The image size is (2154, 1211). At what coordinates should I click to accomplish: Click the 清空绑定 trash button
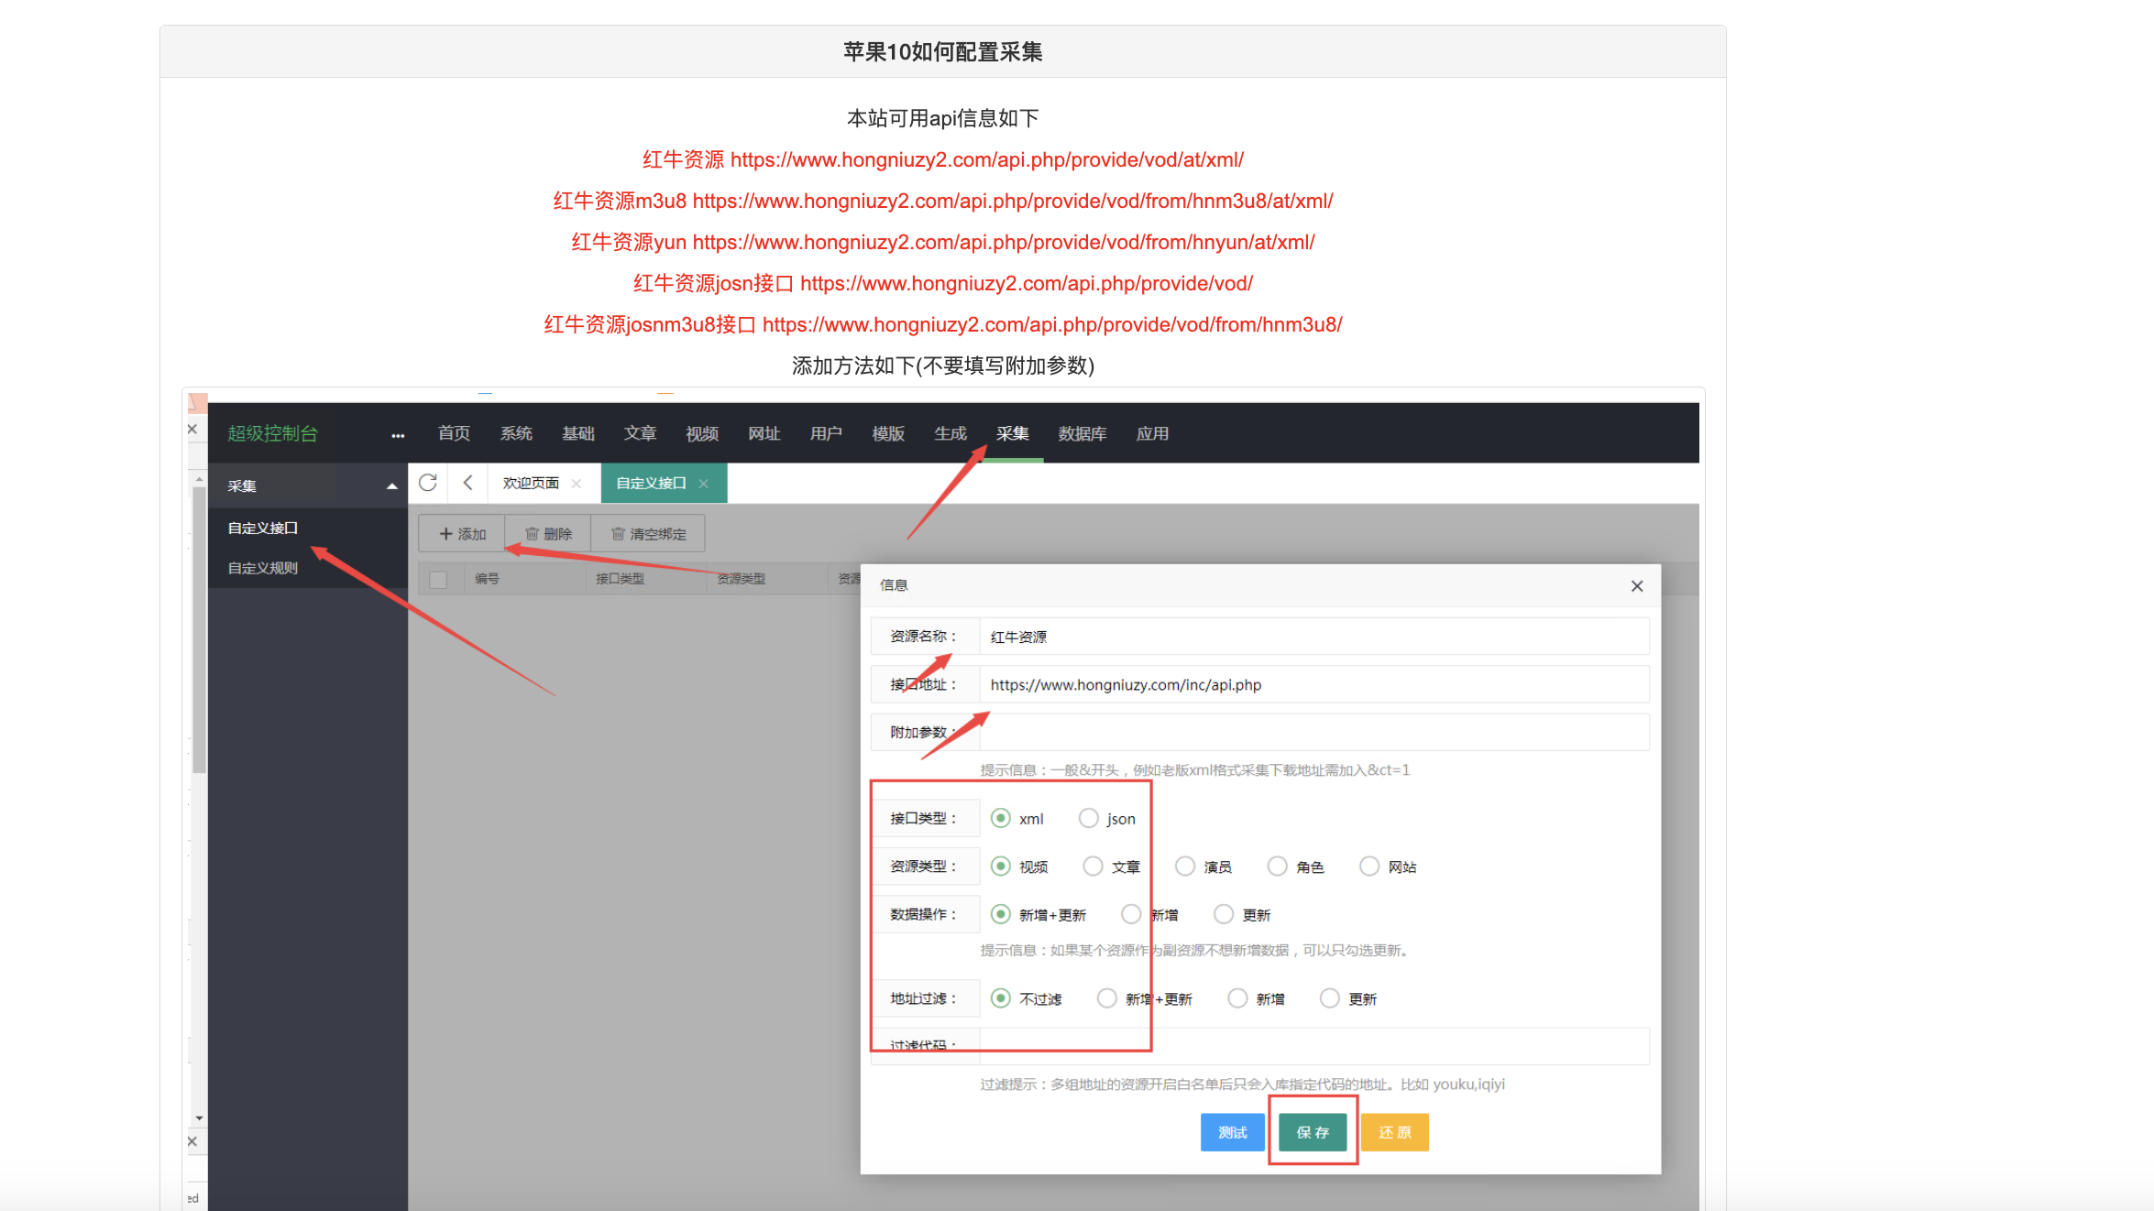(x=648, y=534)
